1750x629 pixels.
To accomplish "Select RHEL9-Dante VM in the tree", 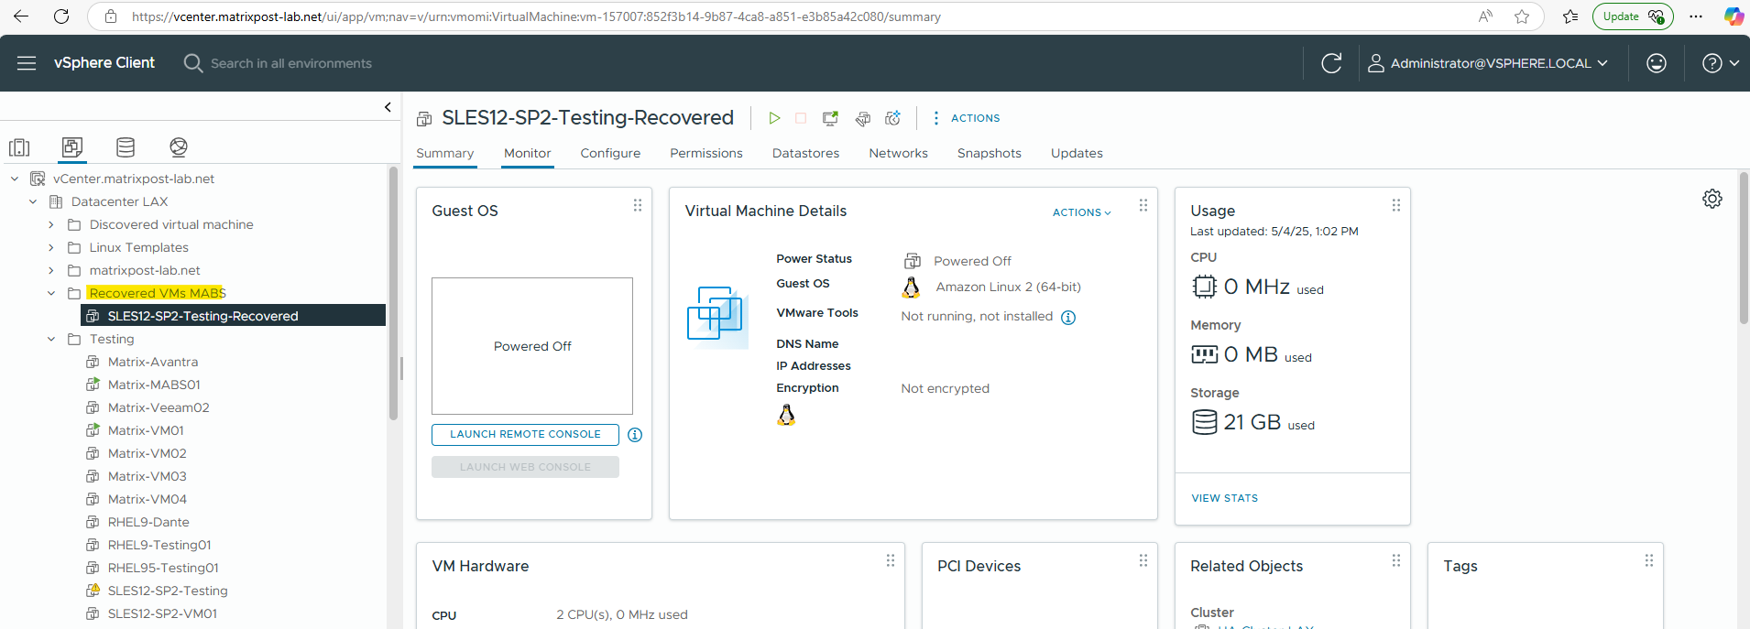I will [148, 522].
